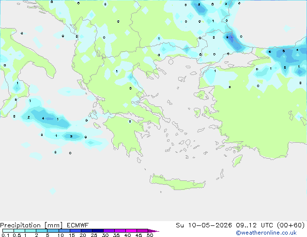The image size is (307, 237).
Task: Click the "Precipitation" title word
Action: [20, 225]
